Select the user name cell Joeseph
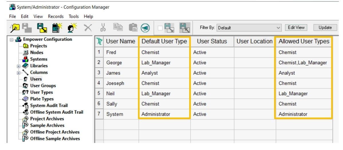The height and width of the screenshot is (150, 343). click(121, 83)
